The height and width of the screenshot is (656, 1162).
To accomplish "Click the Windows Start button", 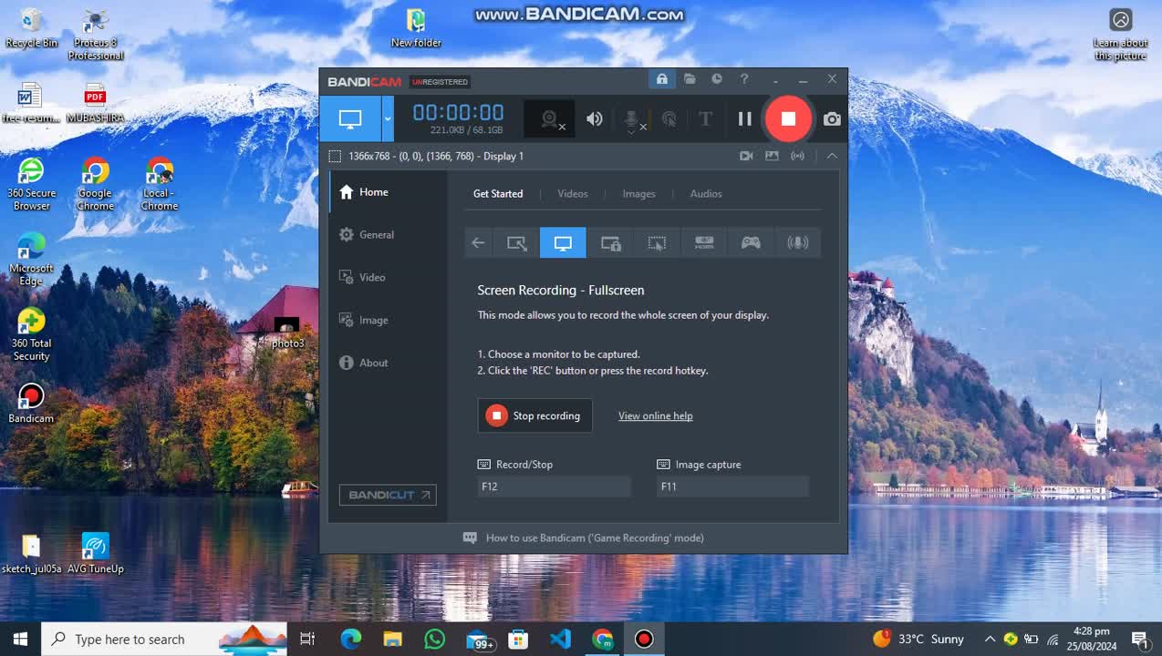I will click(20, 639).
